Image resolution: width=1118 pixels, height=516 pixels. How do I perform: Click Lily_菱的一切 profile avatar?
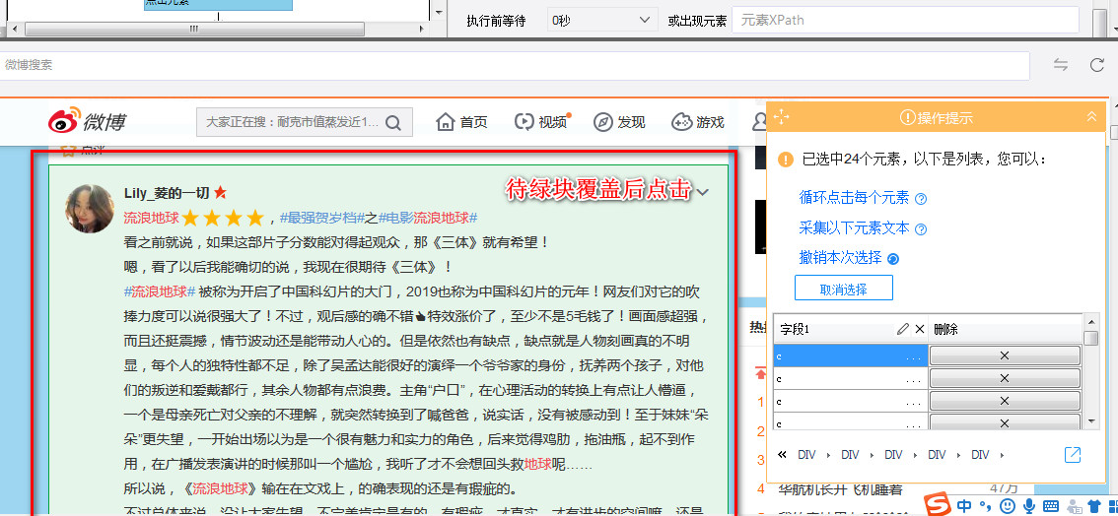90,209
